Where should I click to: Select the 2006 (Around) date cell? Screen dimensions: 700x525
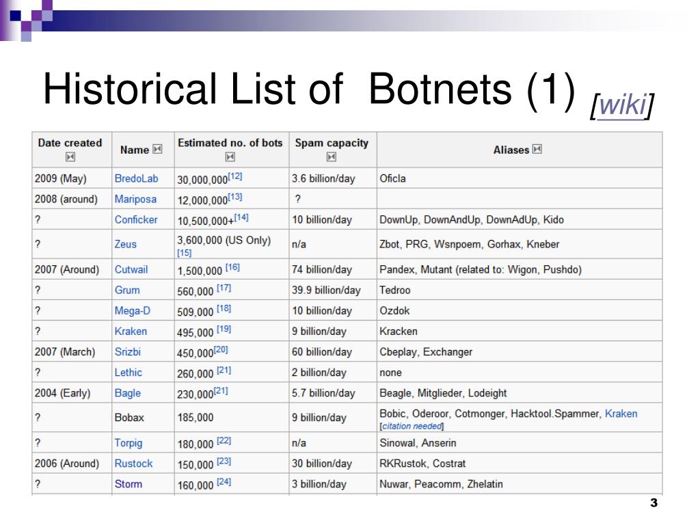point(72,463)
